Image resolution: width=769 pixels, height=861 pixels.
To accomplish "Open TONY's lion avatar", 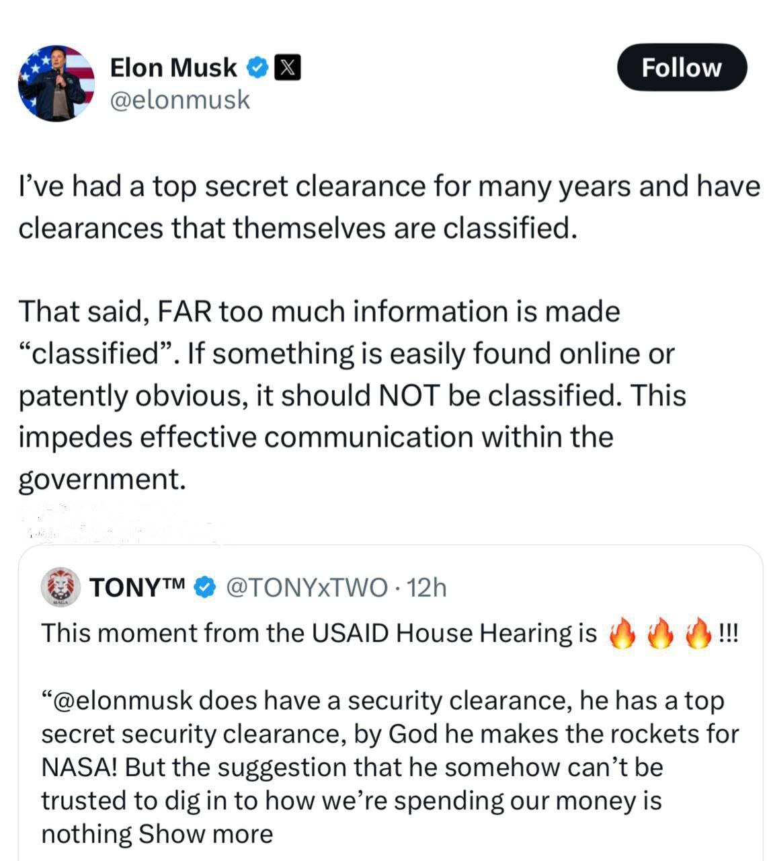I will point(61,587).
